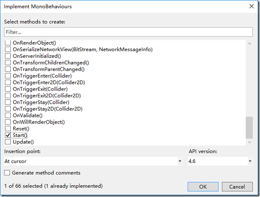Click the Cancel button

[237, 187]
